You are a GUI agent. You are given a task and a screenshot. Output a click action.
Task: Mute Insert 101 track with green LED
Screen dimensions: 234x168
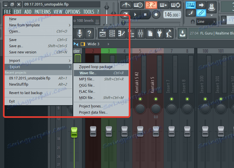pyautogui.click(x=221, y=99)
